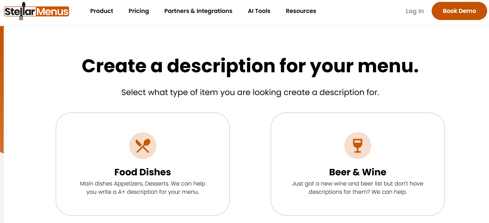Expand the Product navigation menu
This screenshot has width=489, height=223.
click(x=101, y=11)
